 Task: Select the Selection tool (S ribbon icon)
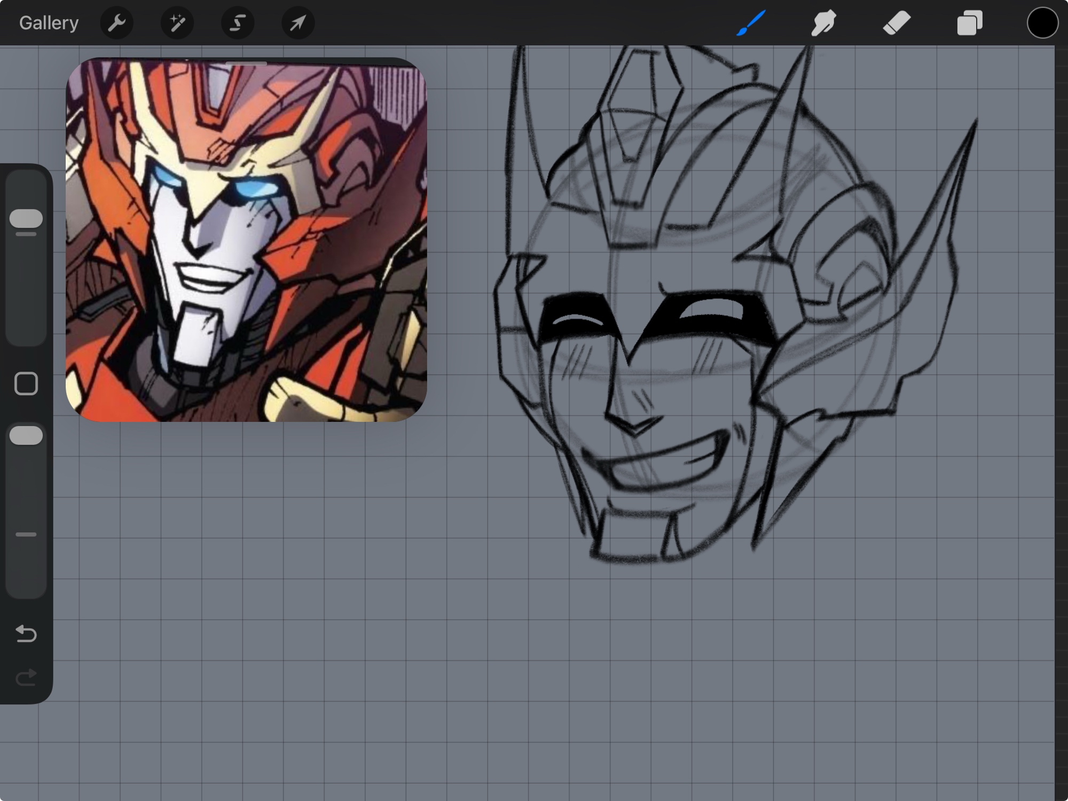[238, 23]
